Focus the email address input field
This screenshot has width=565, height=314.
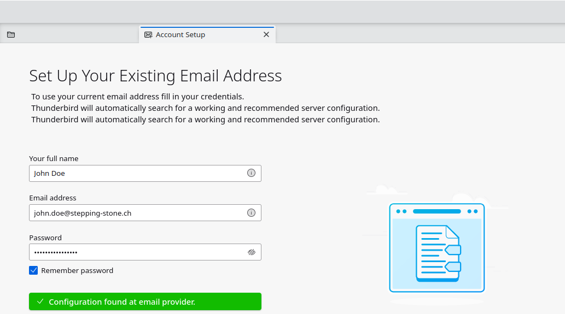pyautogui.click(x=137, y=213)
